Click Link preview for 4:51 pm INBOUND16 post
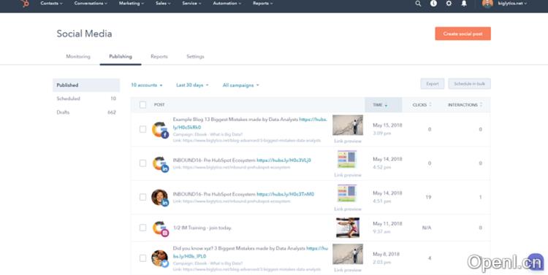Screen dimensions: 548x275 tap(348, 209)
